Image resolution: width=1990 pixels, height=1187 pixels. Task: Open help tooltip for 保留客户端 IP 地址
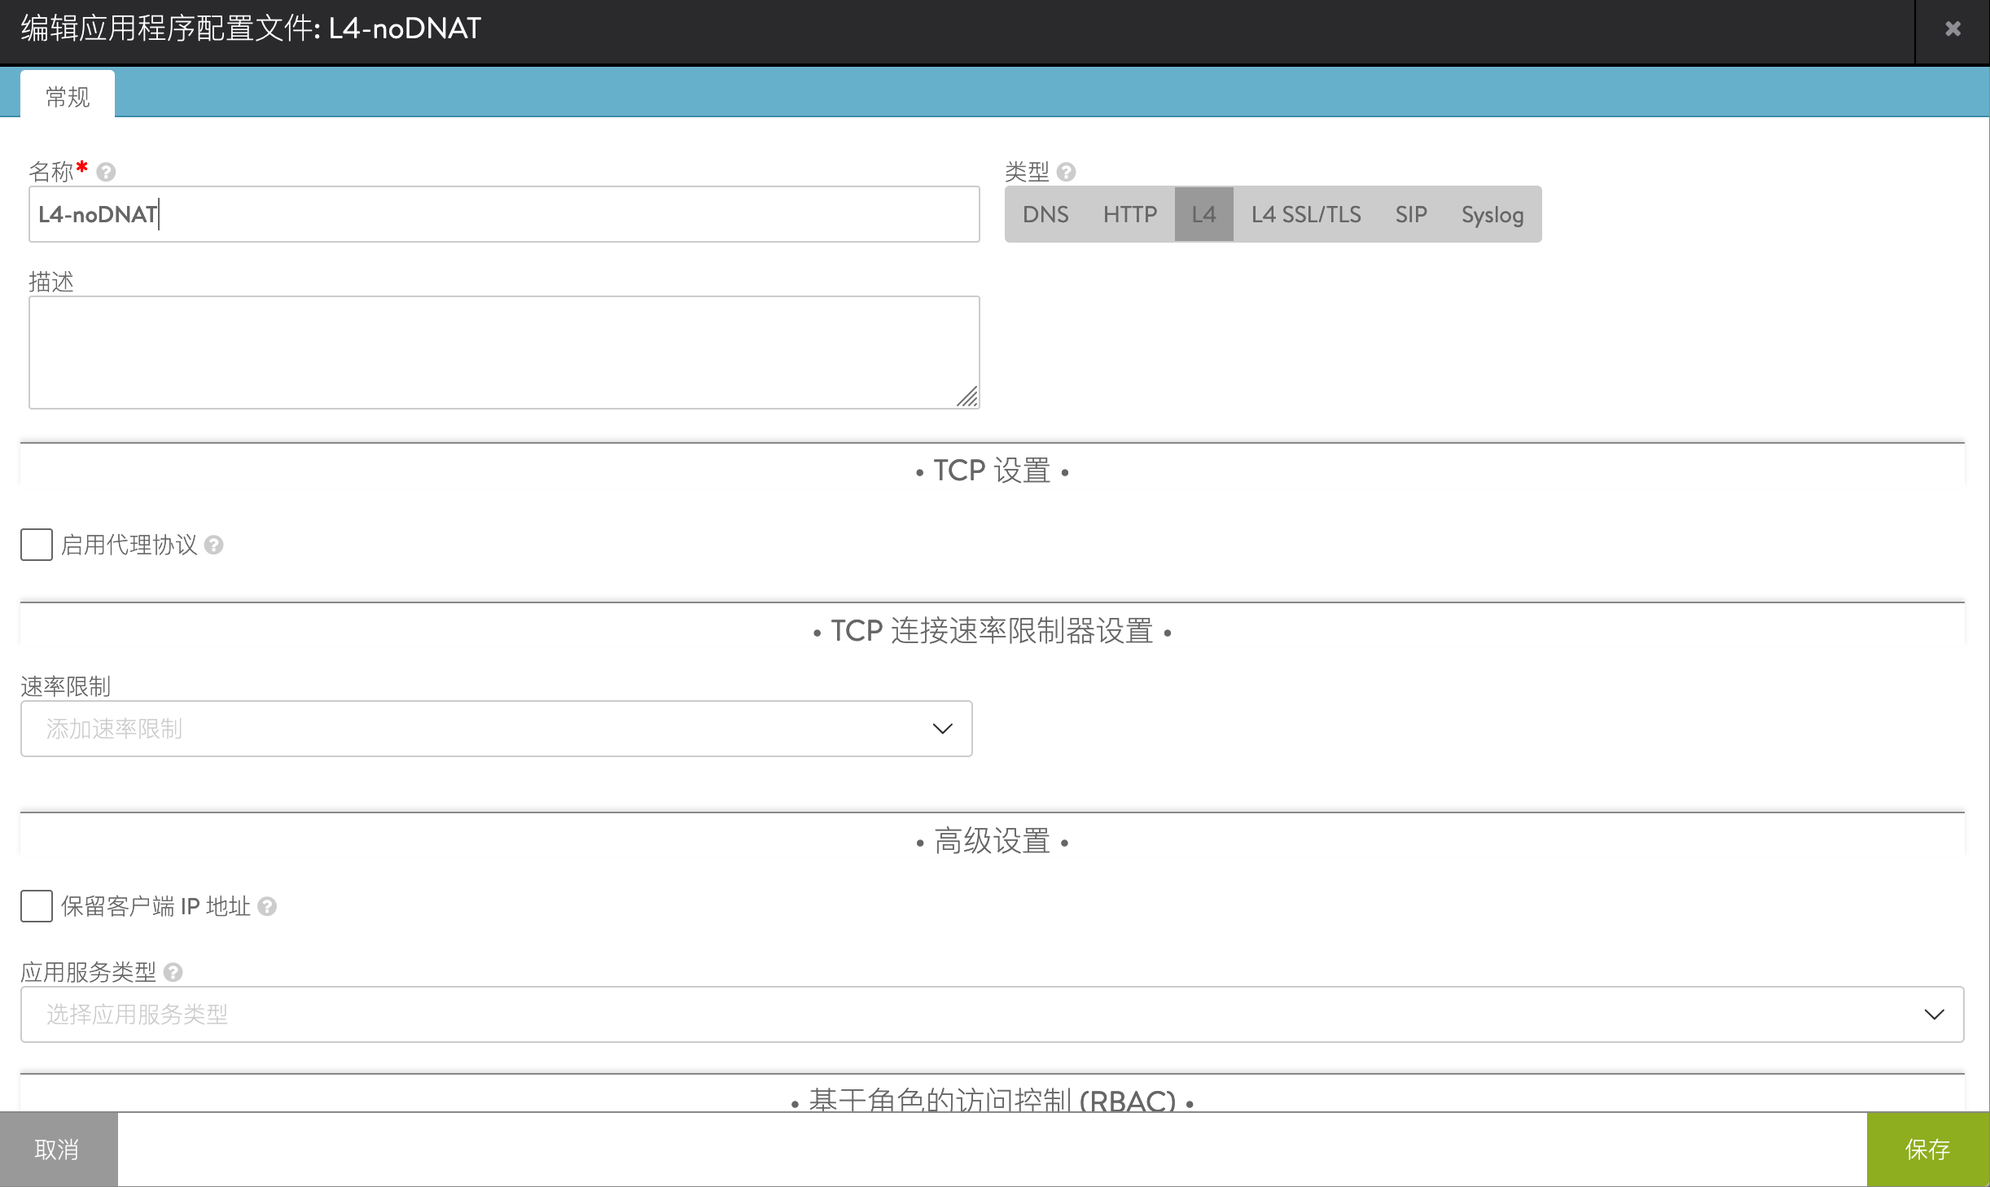click(267, 906)
